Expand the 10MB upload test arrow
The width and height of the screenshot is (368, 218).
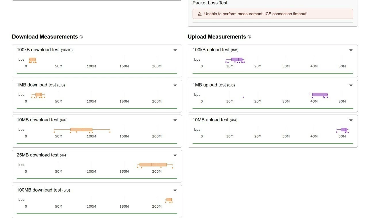pyautogui.click(x=351, y=120)
